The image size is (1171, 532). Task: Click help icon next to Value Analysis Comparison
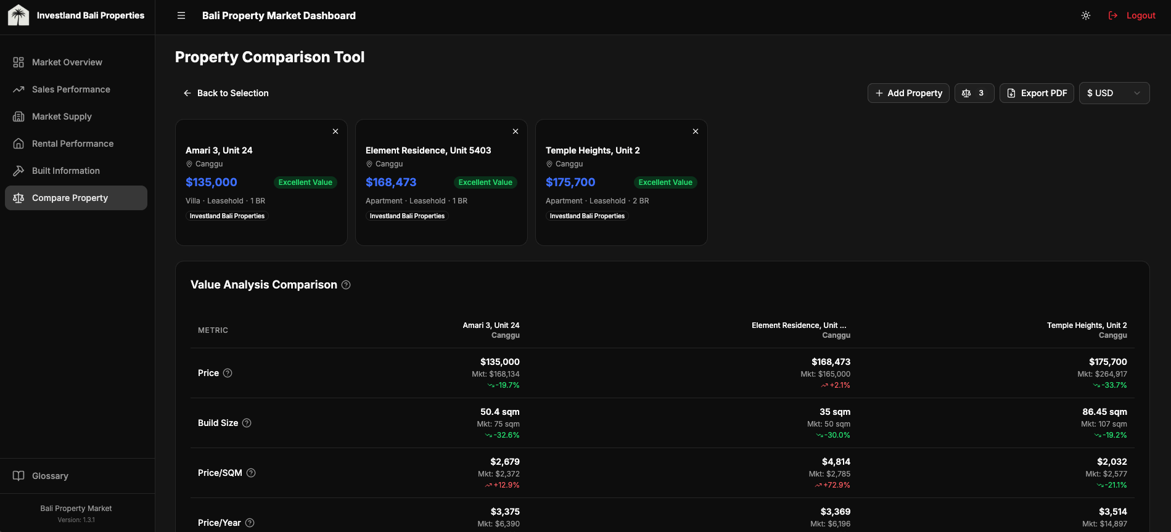point(346,285)
